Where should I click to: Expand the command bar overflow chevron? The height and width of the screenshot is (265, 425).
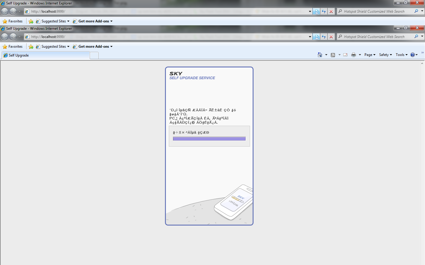(422, 53)
